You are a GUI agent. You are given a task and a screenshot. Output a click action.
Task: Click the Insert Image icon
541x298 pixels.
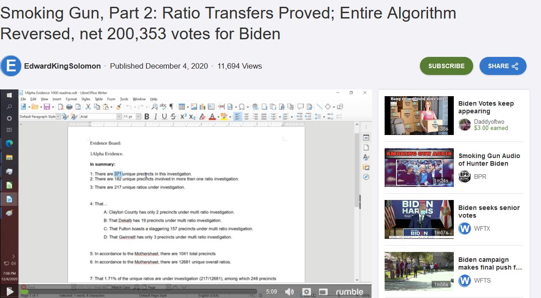click(194, 107)
